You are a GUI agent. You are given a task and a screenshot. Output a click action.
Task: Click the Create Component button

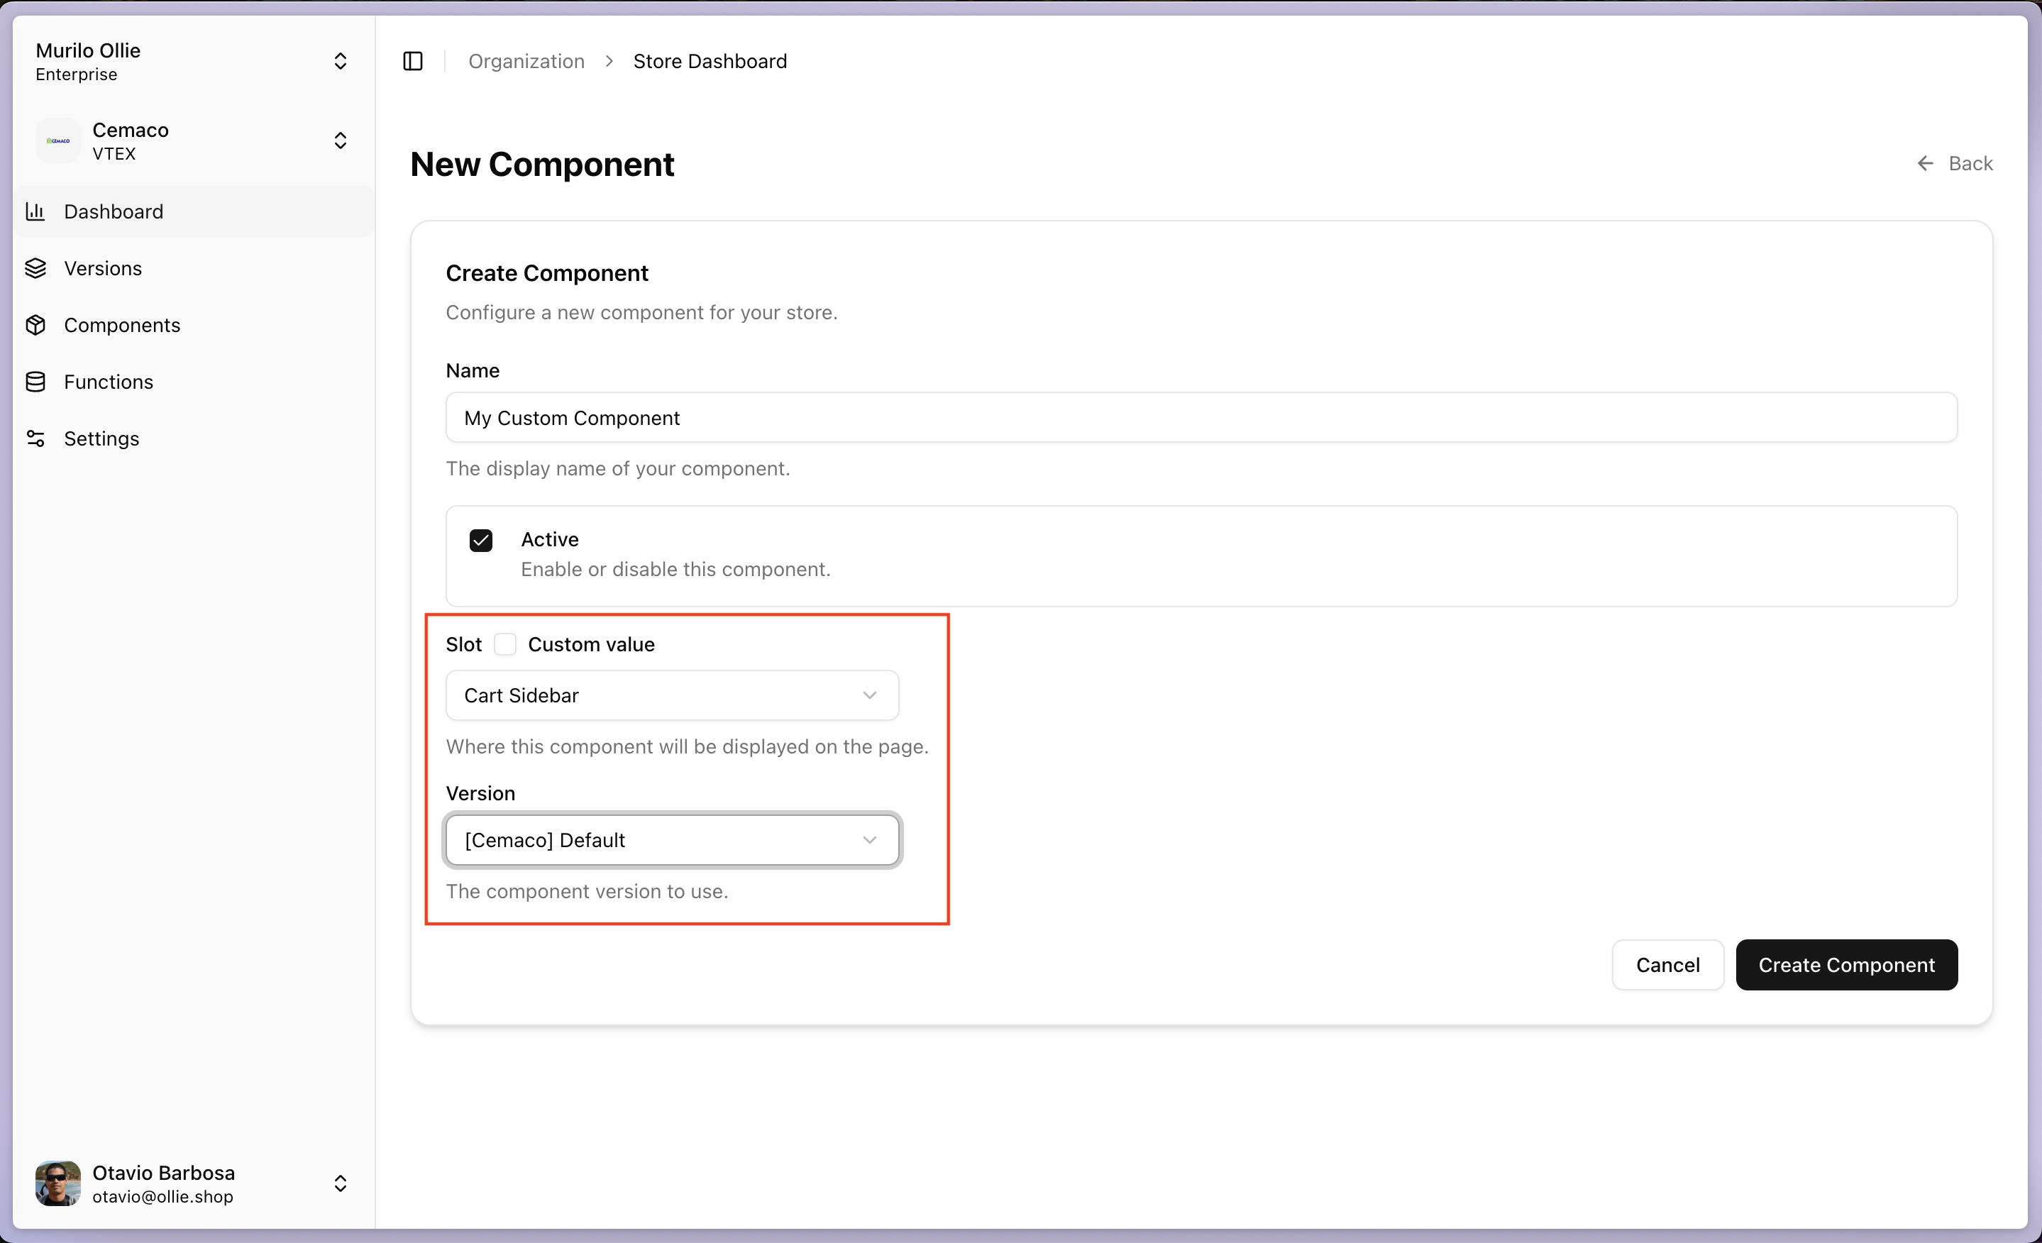1846,965
